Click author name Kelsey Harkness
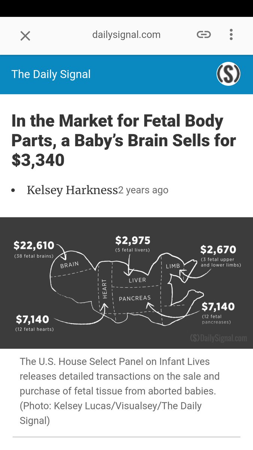The height and width of the screenshot is (450, 253). click(72, 190)
